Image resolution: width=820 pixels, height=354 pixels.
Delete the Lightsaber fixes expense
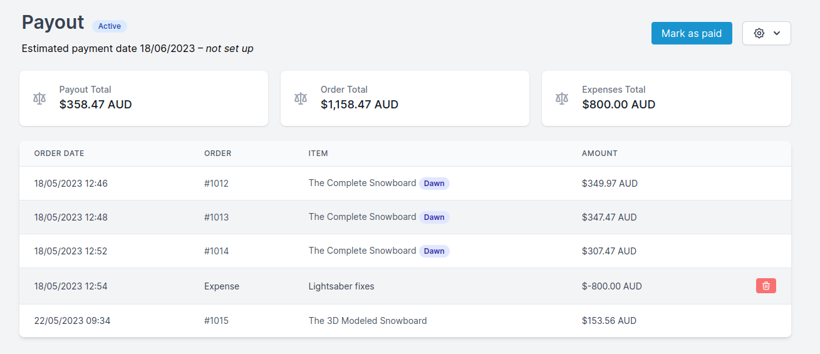[766, 286]
